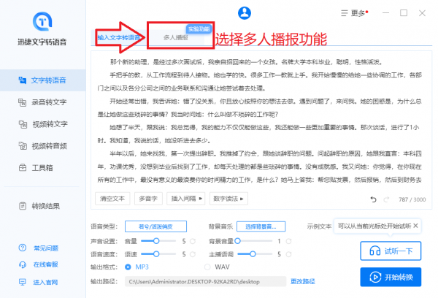Click the 实验功能 badge
This screenshot has width=438, height=298.
click(x=199, y=28)
